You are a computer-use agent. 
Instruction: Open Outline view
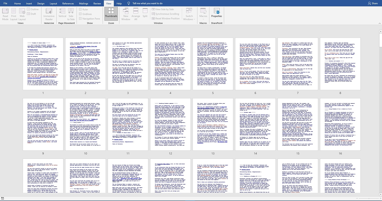tap(33, 9)
